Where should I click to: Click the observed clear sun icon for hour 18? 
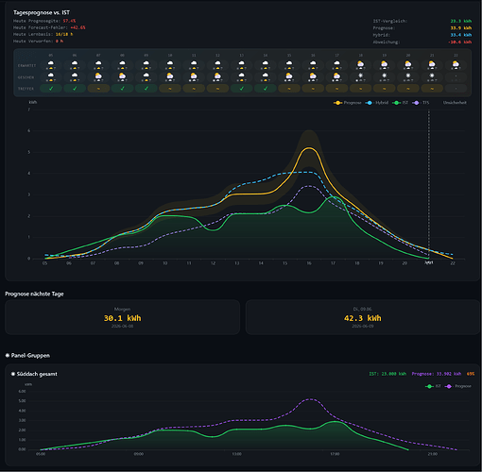point(361,77)
